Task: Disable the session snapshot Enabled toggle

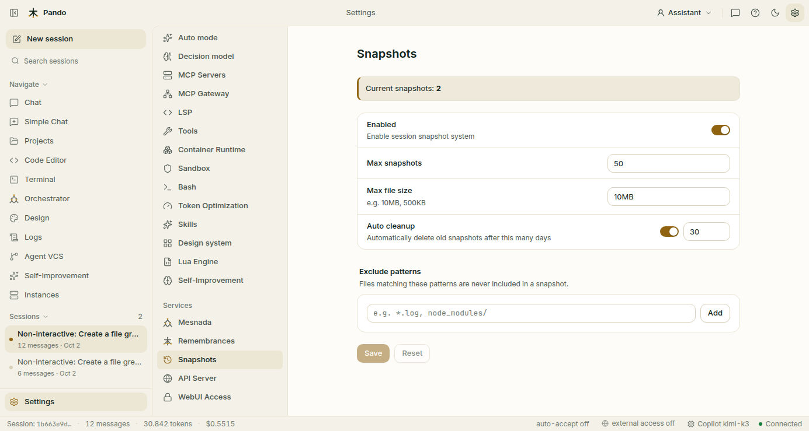Action: click(x=721, y=130)
